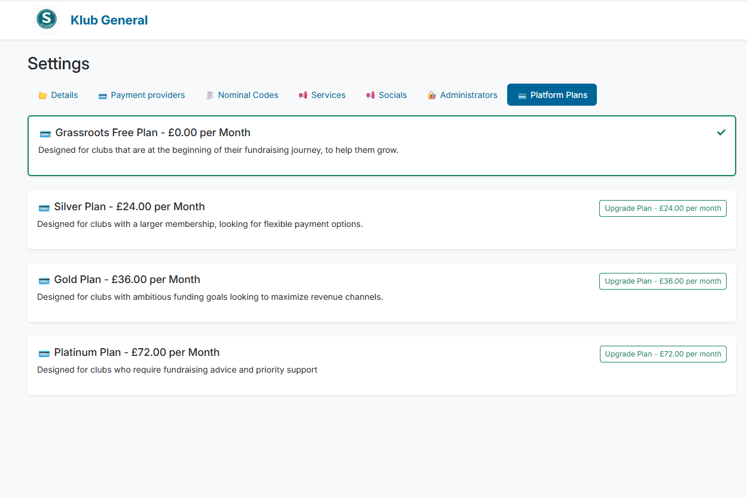This screenshot has height=498, width=747.
Task: Switch to the Payment providers tab
Action: coord(147,95)
